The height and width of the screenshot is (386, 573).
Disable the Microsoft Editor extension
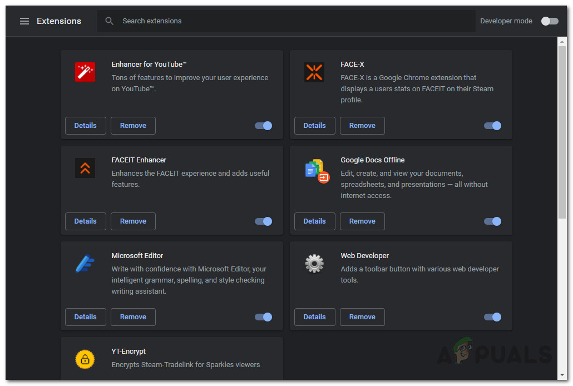[264, 317]
